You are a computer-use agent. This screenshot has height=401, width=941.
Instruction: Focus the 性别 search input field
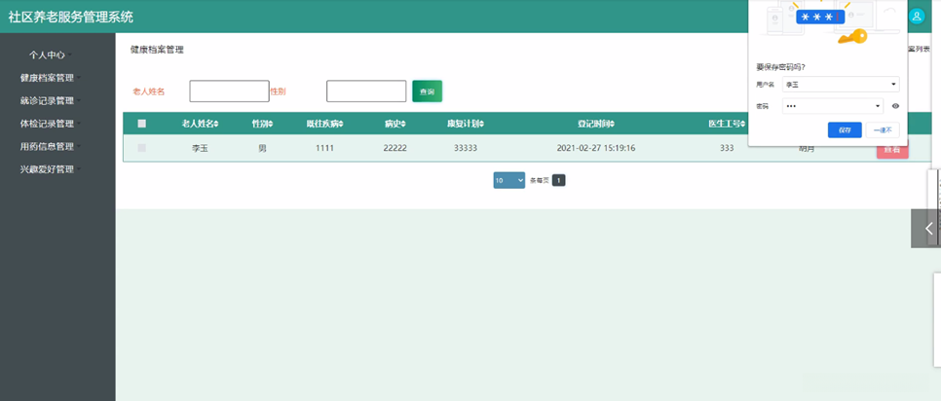[x=366, y=91]
